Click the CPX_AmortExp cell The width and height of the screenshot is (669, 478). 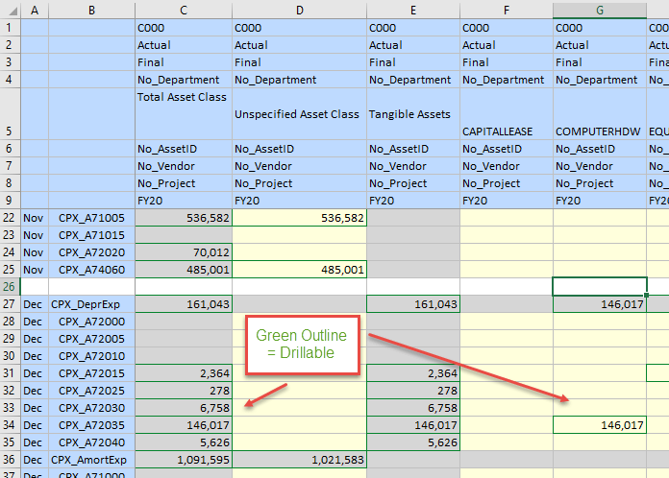click(91, 460)
